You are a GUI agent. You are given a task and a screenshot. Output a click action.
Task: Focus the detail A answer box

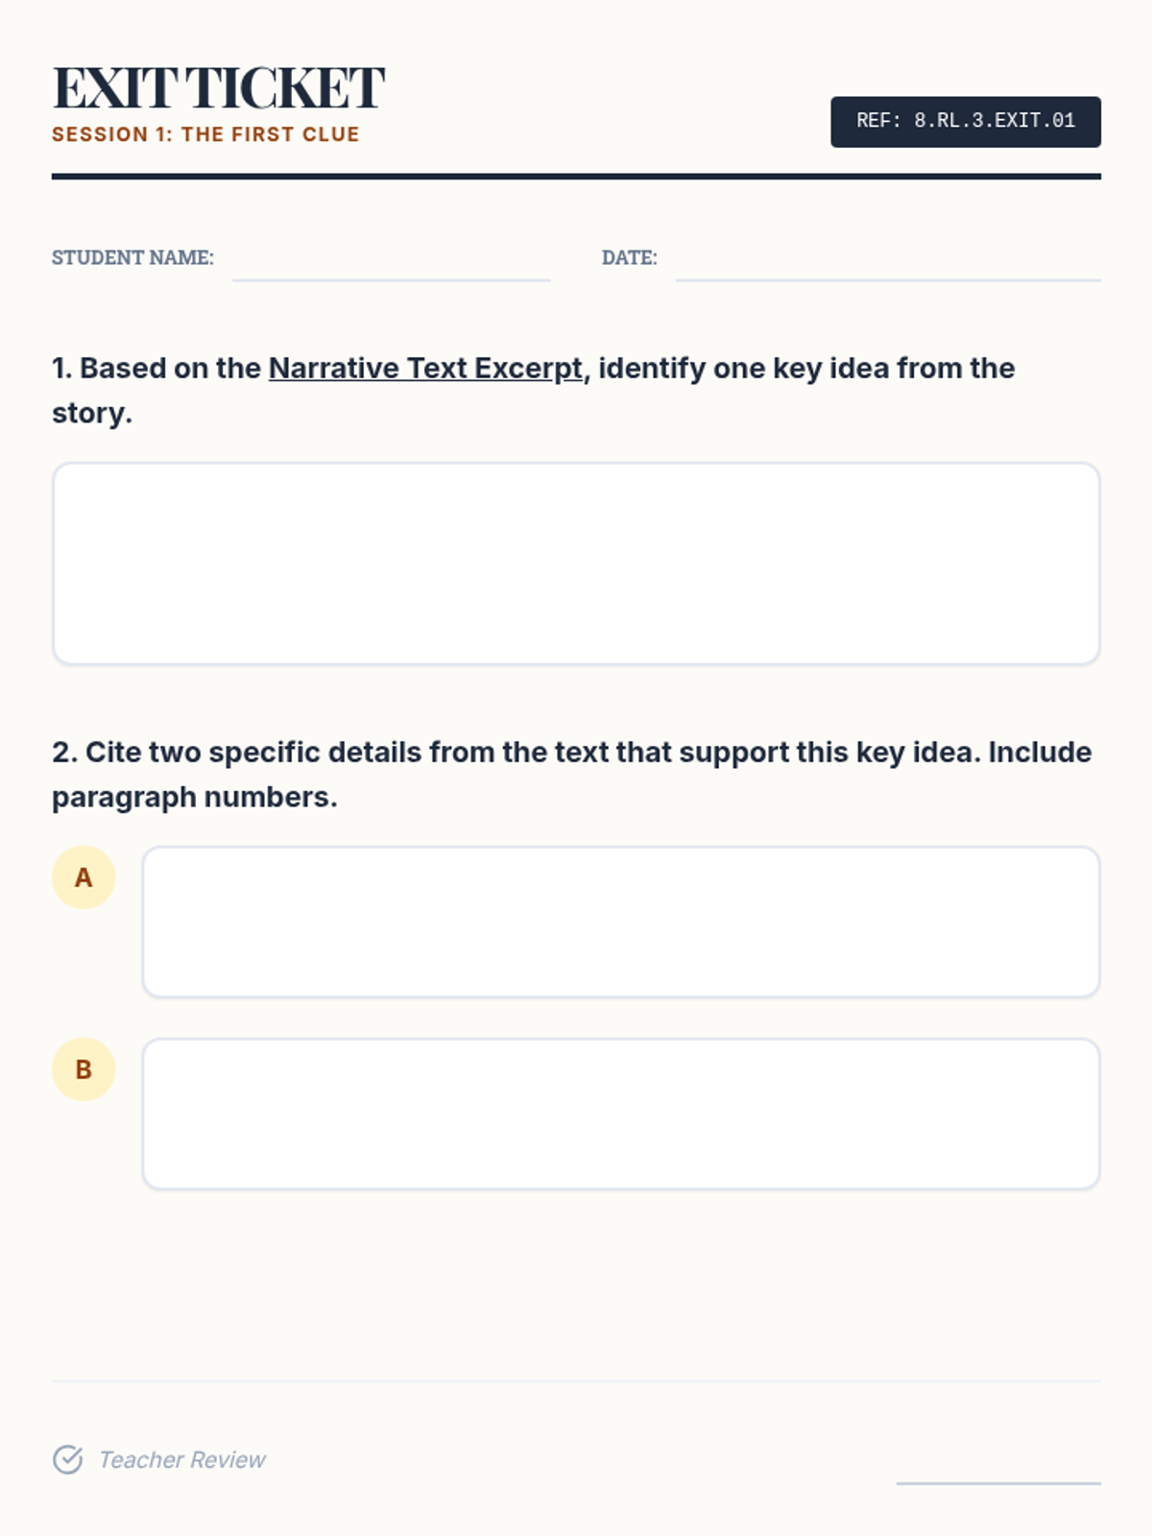(621, 922)
